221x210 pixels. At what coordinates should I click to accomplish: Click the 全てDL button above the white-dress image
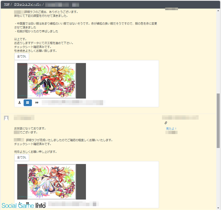(22, 157)
